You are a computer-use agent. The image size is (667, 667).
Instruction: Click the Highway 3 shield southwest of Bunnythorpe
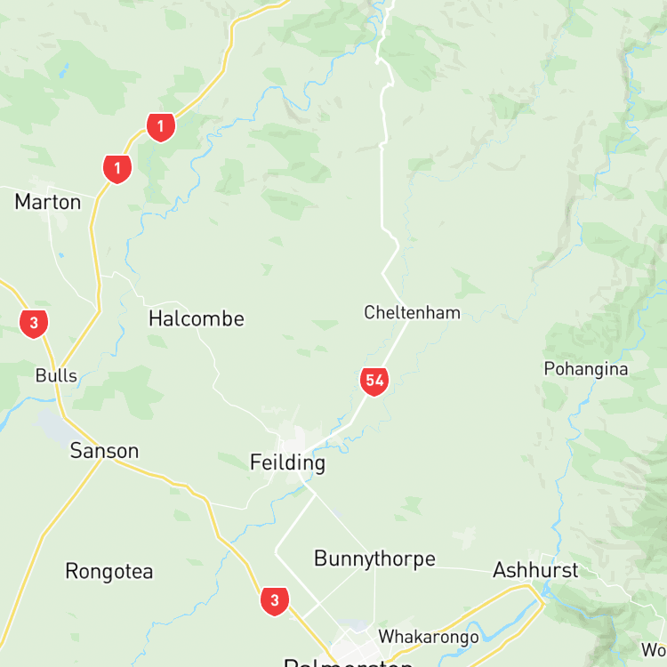tap(275, 601)
